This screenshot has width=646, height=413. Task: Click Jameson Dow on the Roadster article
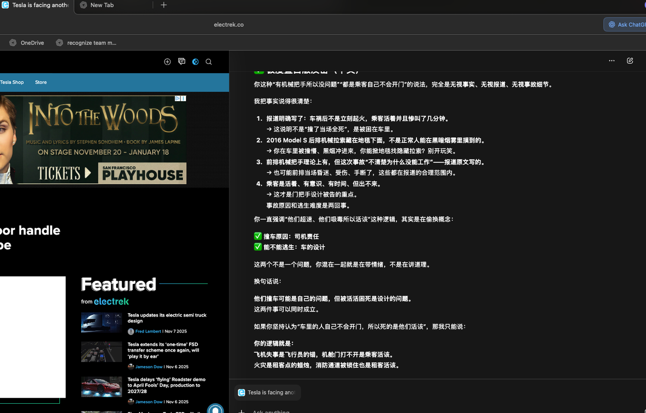[x=149, y=402]
